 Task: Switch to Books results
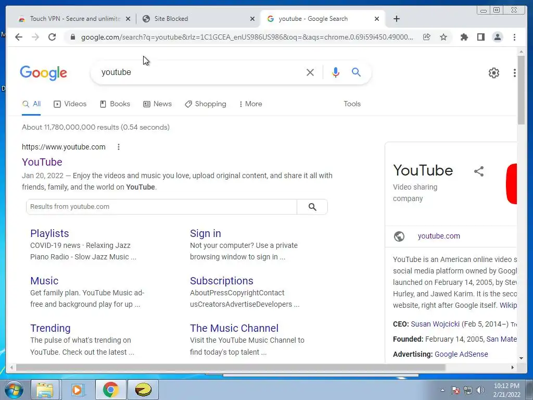(115, 104)
